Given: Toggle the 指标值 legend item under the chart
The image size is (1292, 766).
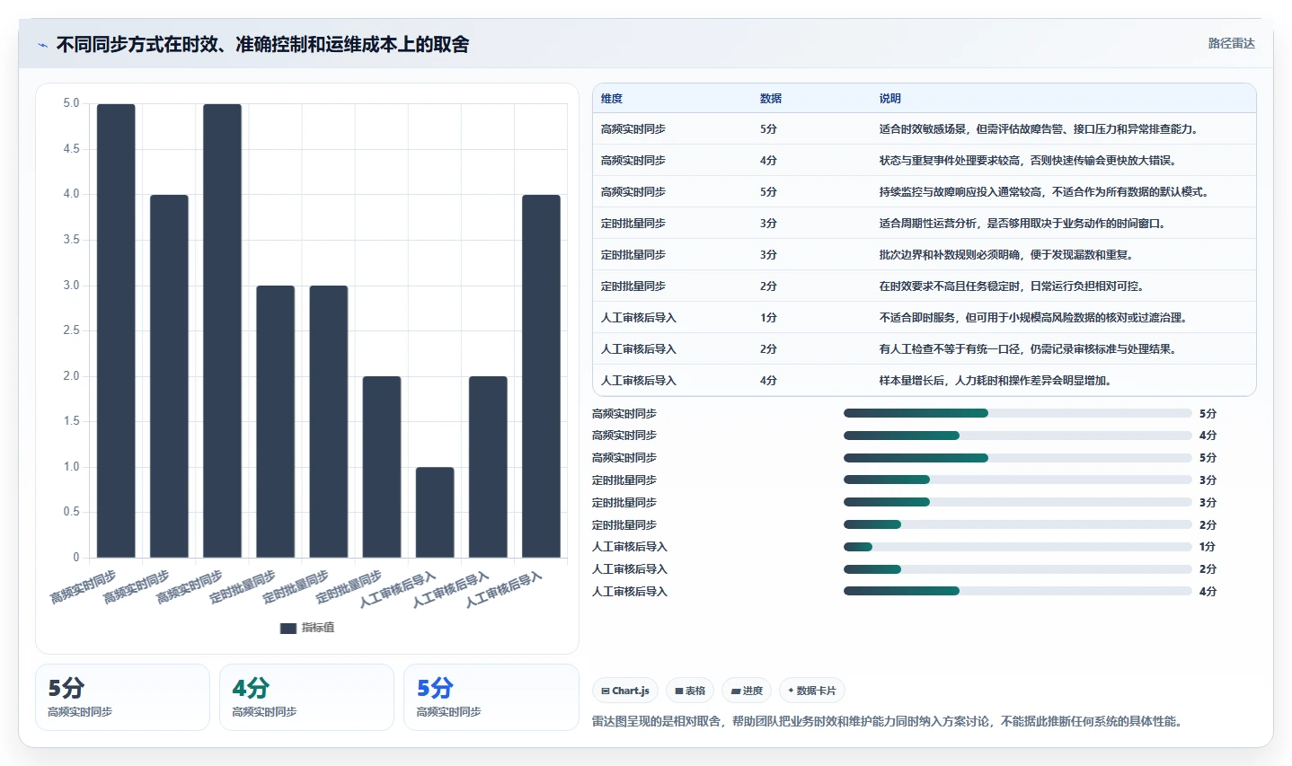Looking at the screenshot, I should (x=307, y=628).
